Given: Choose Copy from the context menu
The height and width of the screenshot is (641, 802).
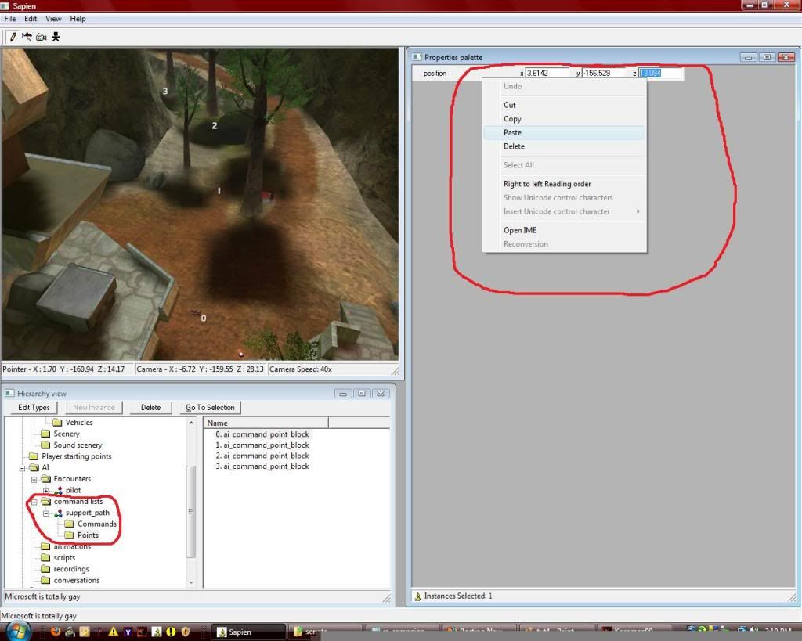Looking at the screenshot, I should (564, 119).
